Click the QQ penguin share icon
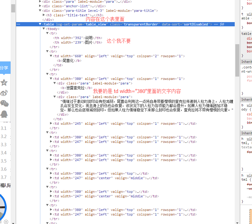This screenshot has height=224, width=252. [4, 114]
